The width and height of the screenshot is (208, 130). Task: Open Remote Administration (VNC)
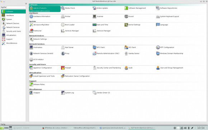pyautogui.click(x=106, y=54)
